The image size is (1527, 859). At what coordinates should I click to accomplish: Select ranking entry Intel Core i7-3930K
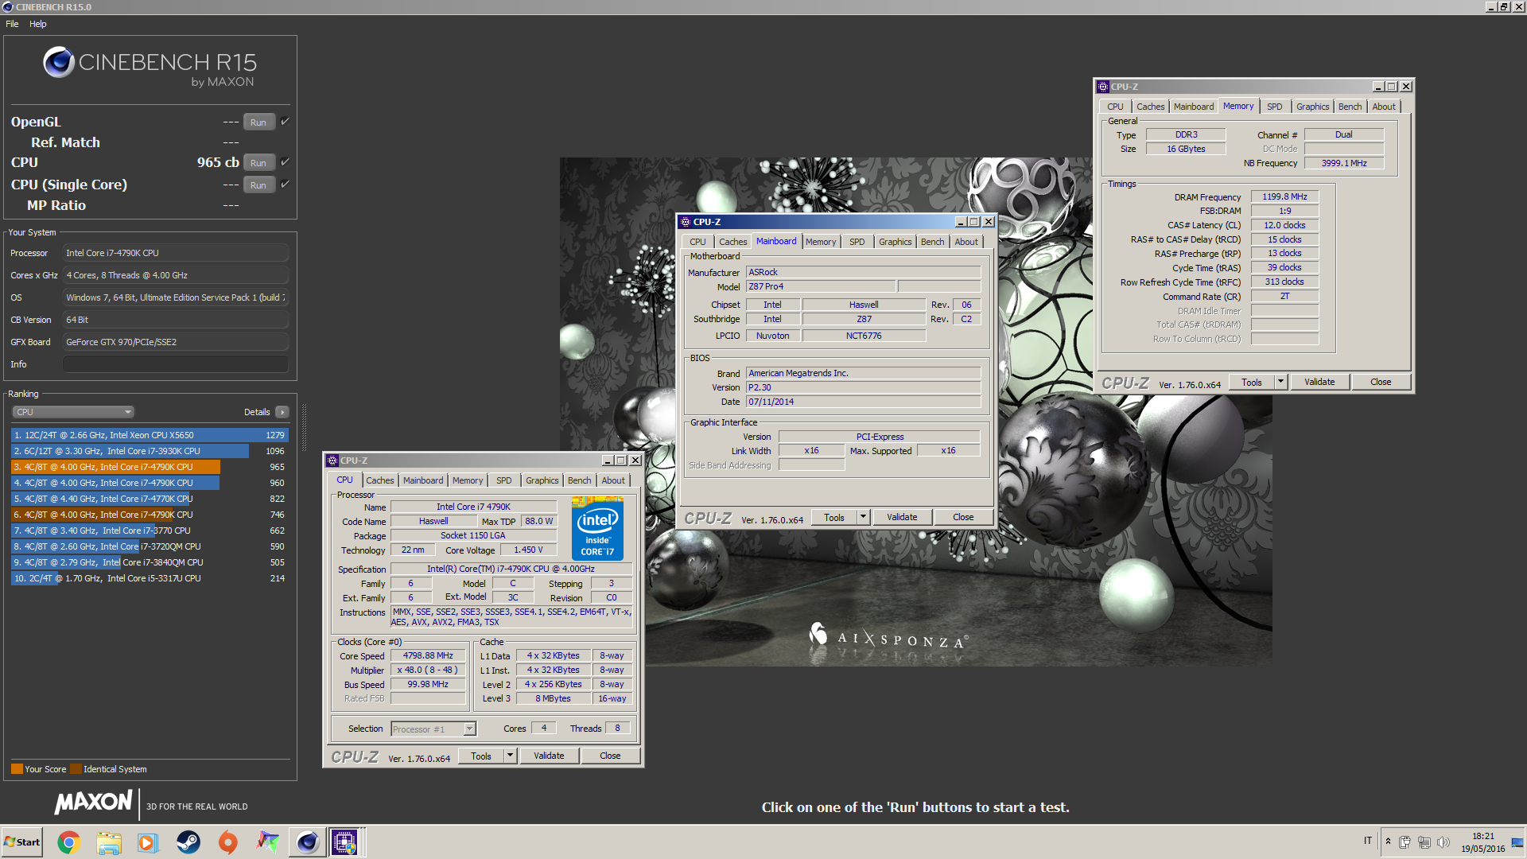(x=150, y=451)
